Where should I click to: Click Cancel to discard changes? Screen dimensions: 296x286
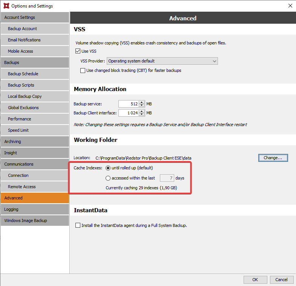pos(281,280)
